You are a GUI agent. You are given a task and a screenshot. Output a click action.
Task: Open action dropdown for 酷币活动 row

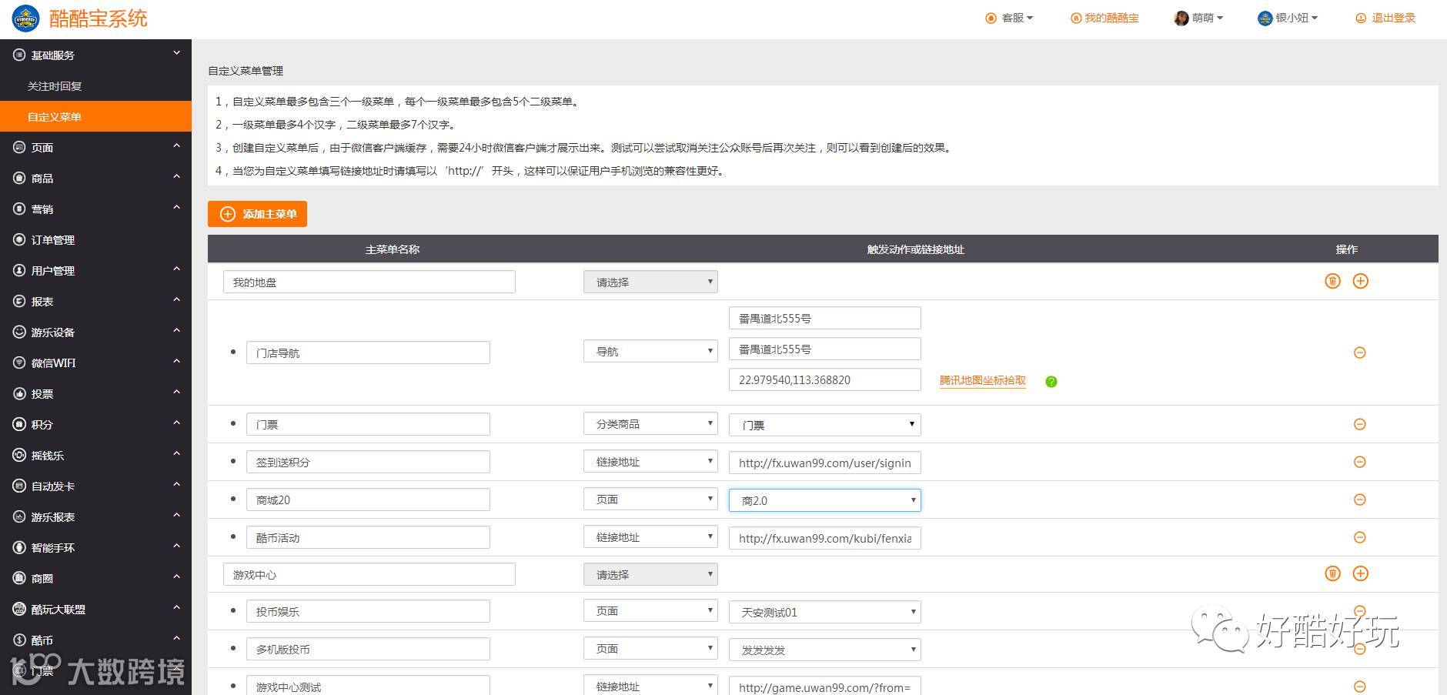point(650,537)
